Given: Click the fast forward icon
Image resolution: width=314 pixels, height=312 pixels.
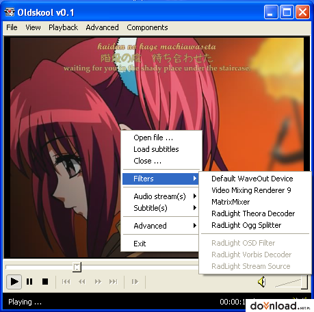Looking at the screenshot, I should 98,282.
